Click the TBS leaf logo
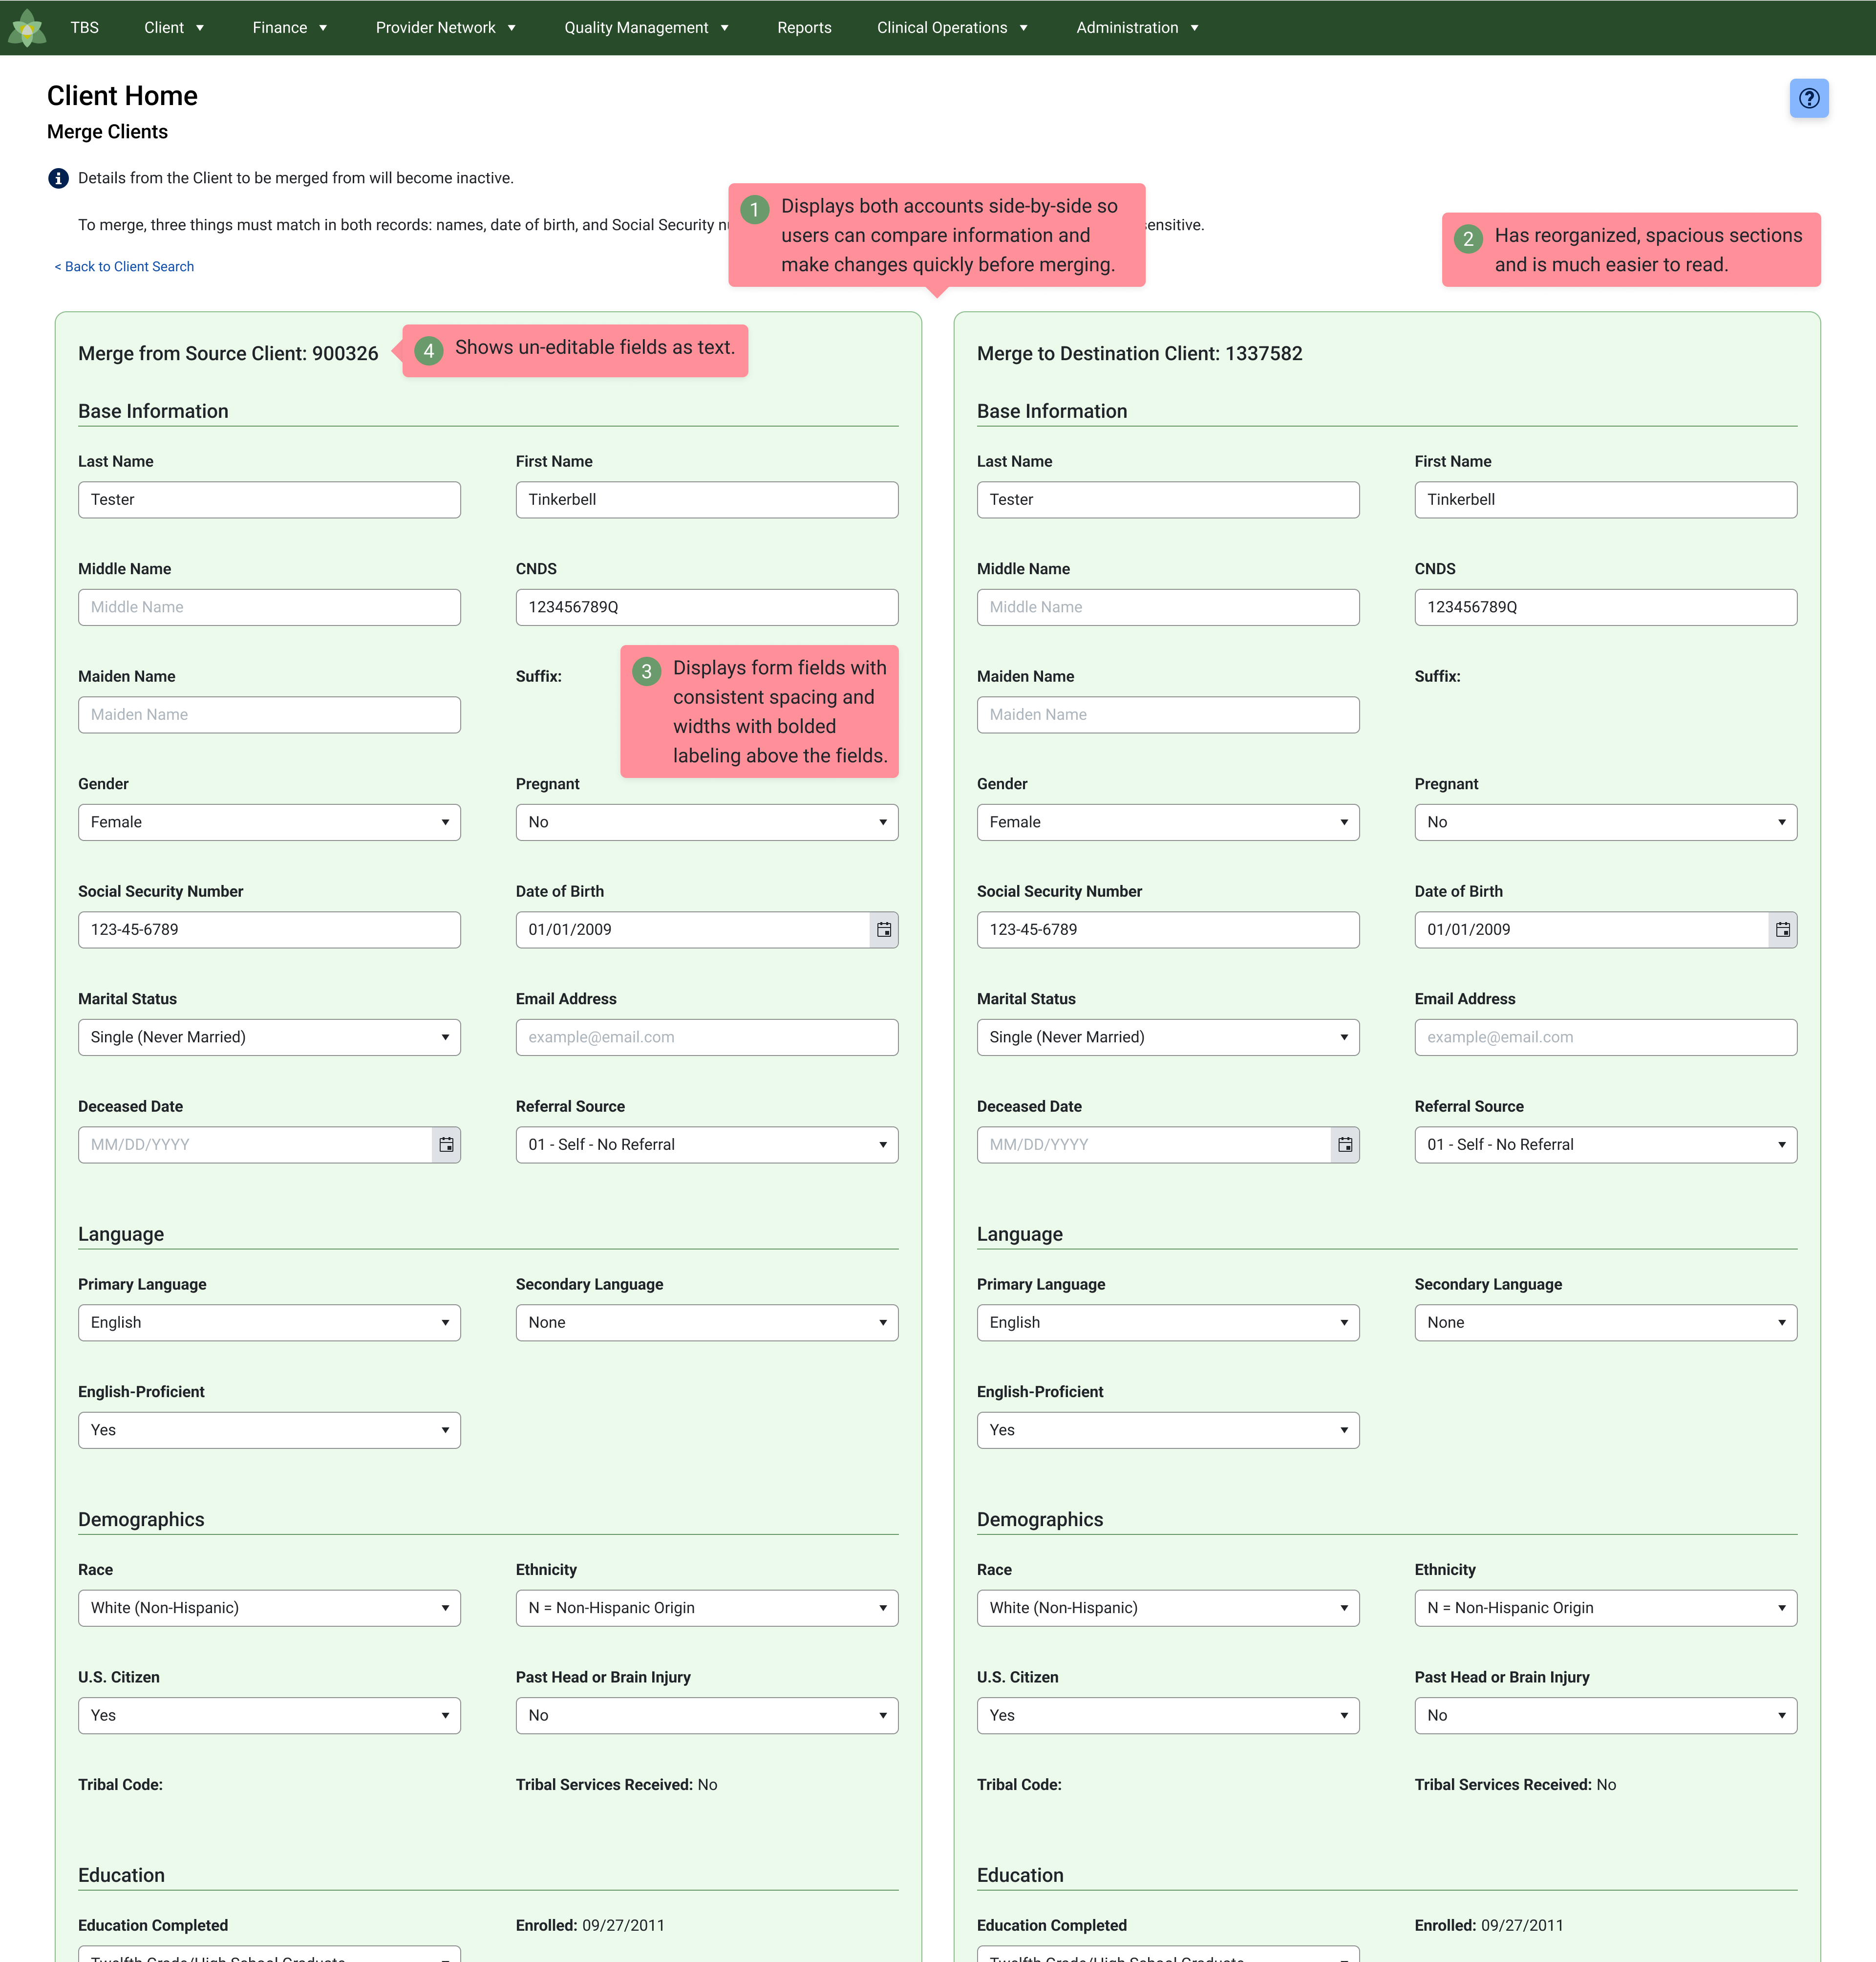Image resolution: width=1876 pixels, height=1962 pixels. 27,28
